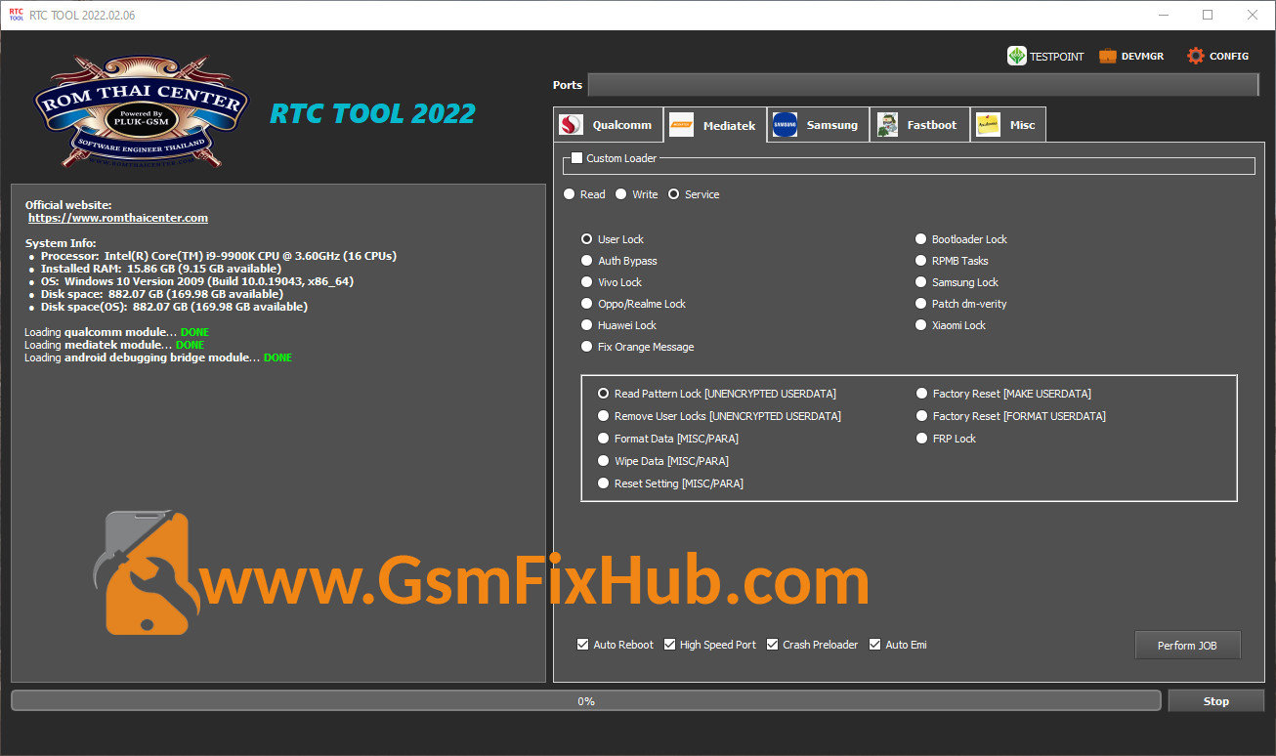Select the Xiaomi Lock option
1276x756 pixels.
tap(921, 325)
